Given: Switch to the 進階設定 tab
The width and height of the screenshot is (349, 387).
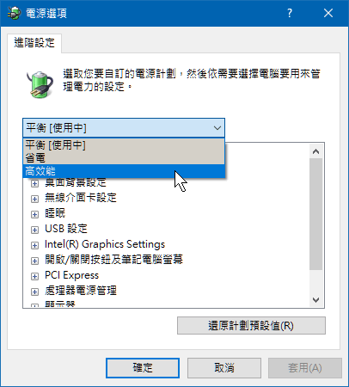Looking at the screenshot, I should click(x=34, y=43).
